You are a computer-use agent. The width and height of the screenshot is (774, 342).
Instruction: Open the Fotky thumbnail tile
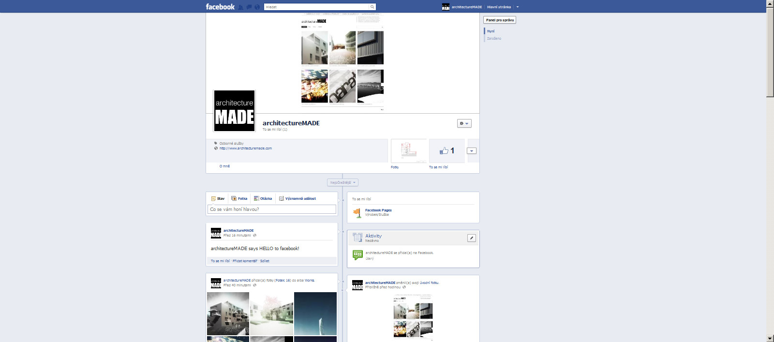409,151
